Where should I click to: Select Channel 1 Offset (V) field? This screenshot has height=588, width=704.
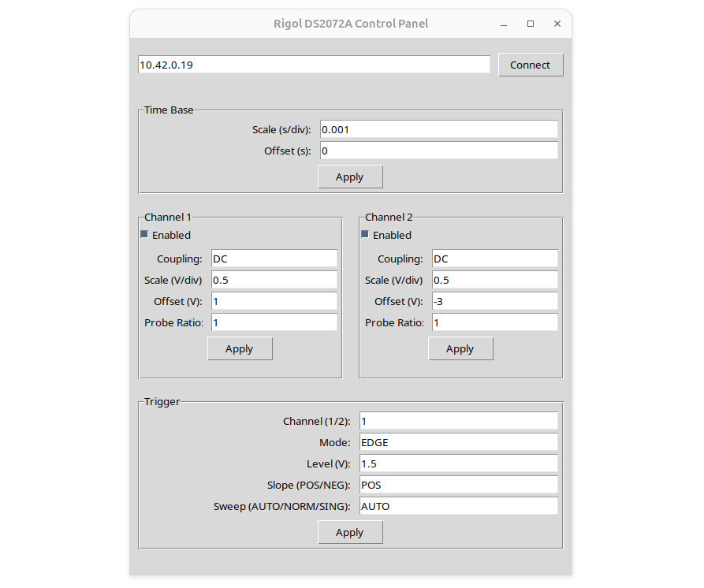point(274,301)
